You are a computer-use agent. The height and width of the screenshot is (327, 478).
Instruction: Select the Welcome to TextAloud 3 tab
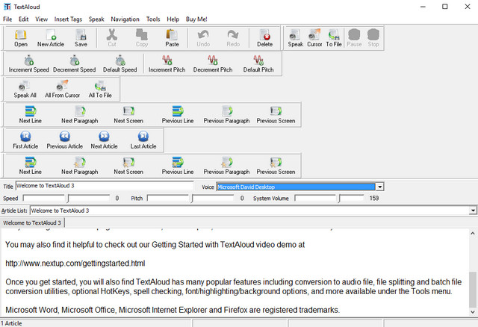pyautogui.click(x=32, y=222)
